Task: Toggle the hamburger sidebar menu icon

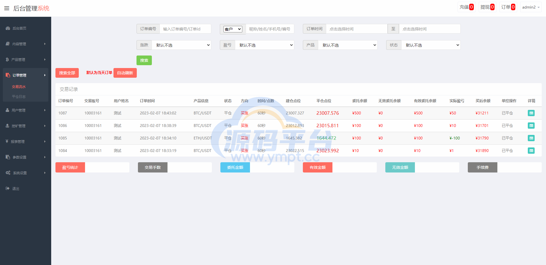Action: coord(7,8)
